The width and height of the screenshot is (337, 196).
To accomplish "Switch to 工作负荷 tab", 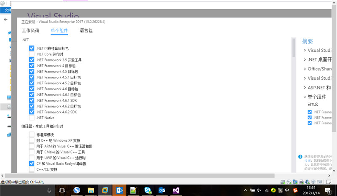I will 30,30.
